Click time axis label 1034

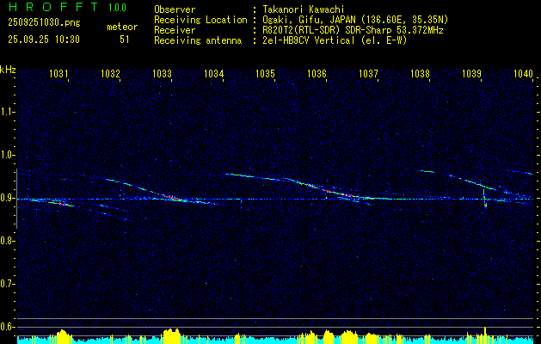213,73
